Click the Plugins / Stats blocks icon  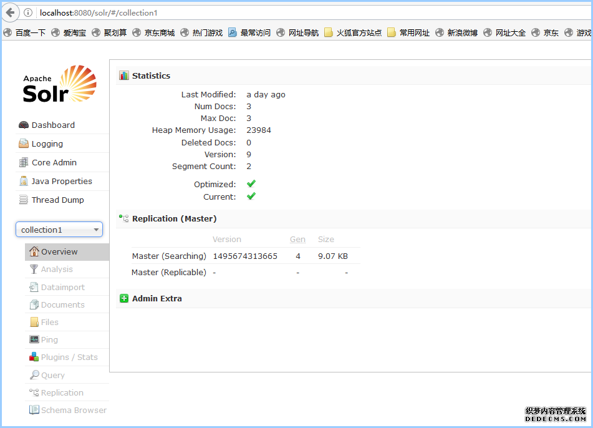(x=34, y=357)
